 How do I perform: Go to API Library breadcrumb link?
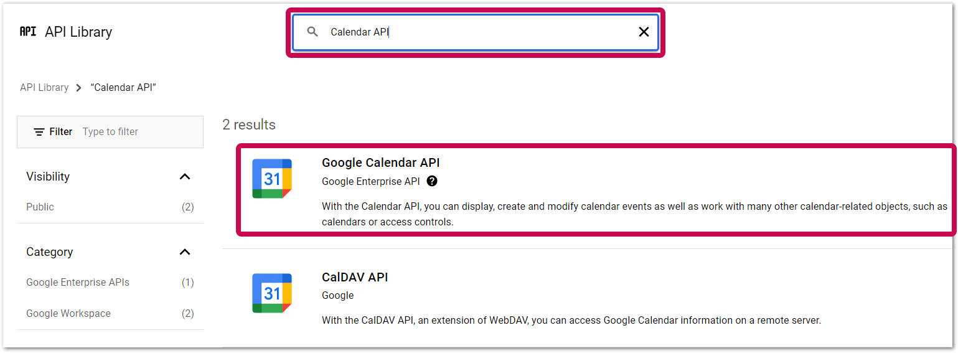[44, 88]
